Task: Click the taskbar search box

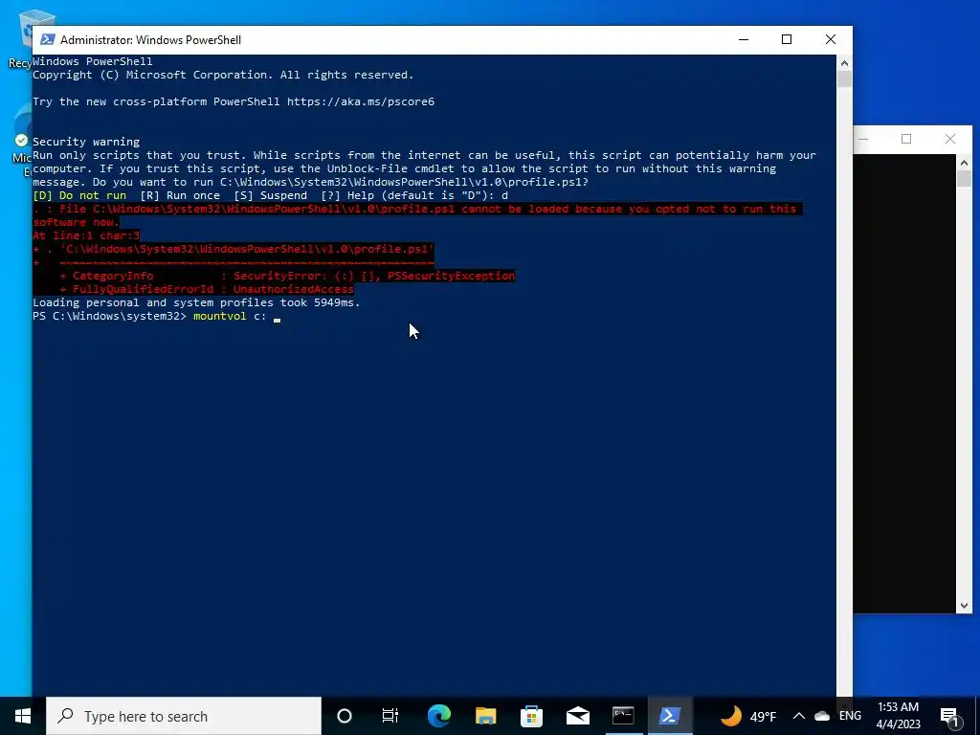Action: tap(184, 716)
